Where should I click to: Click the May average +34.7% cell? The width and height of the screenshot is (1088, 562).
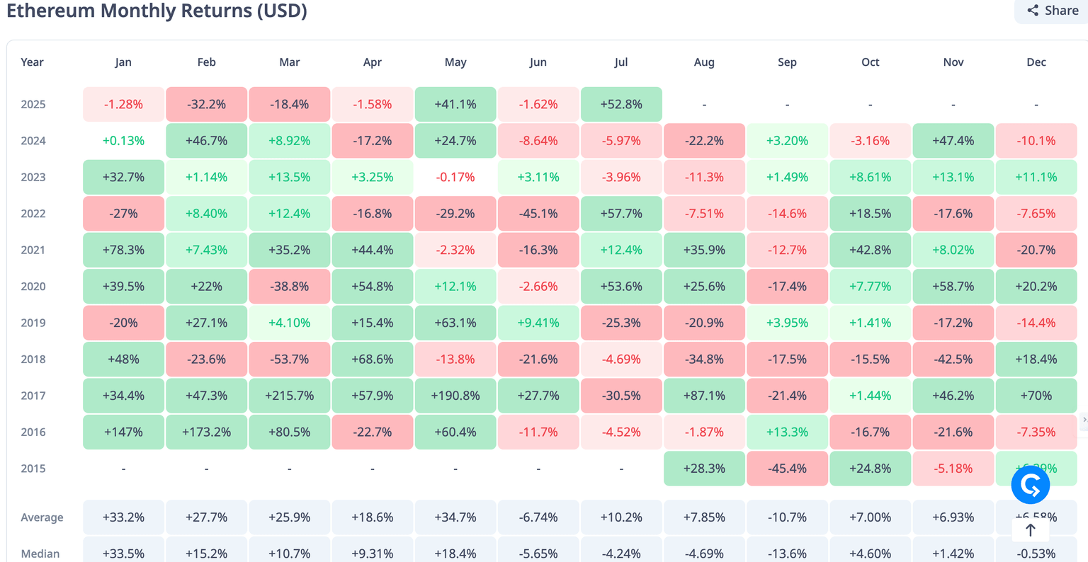(x=455, y=517)
